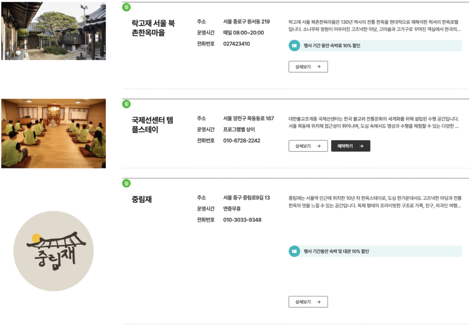Click the templestay meditation room photo
The width and height of the screenshot is (469, 328).
[x=53, y=133]
